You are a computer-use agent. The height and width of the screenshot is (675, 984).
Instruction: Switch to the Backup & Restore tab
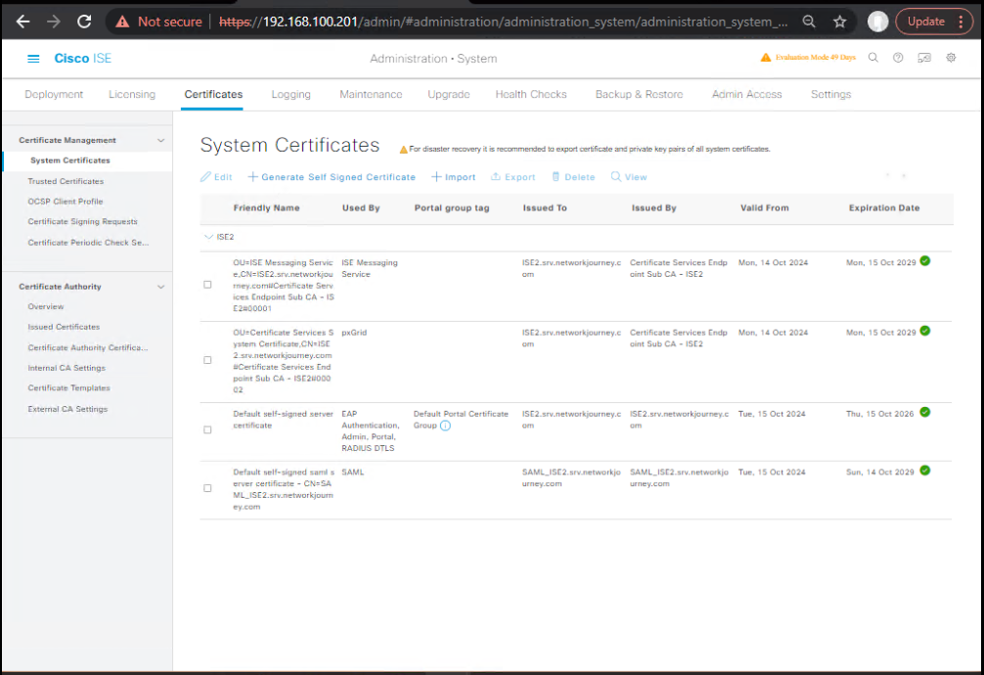point(639,94)
